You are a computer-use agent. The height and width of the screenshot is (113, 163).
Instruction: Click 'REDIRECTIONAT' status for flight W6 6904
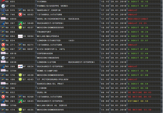[138, 19]
